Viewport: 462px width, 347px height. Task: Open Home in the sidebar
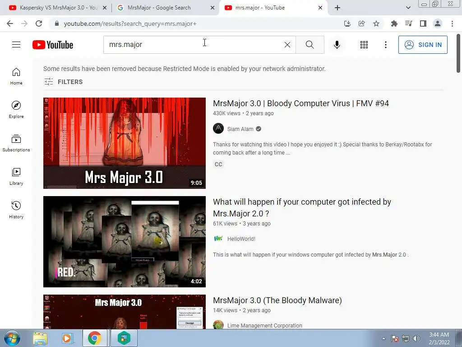(16, 76)
